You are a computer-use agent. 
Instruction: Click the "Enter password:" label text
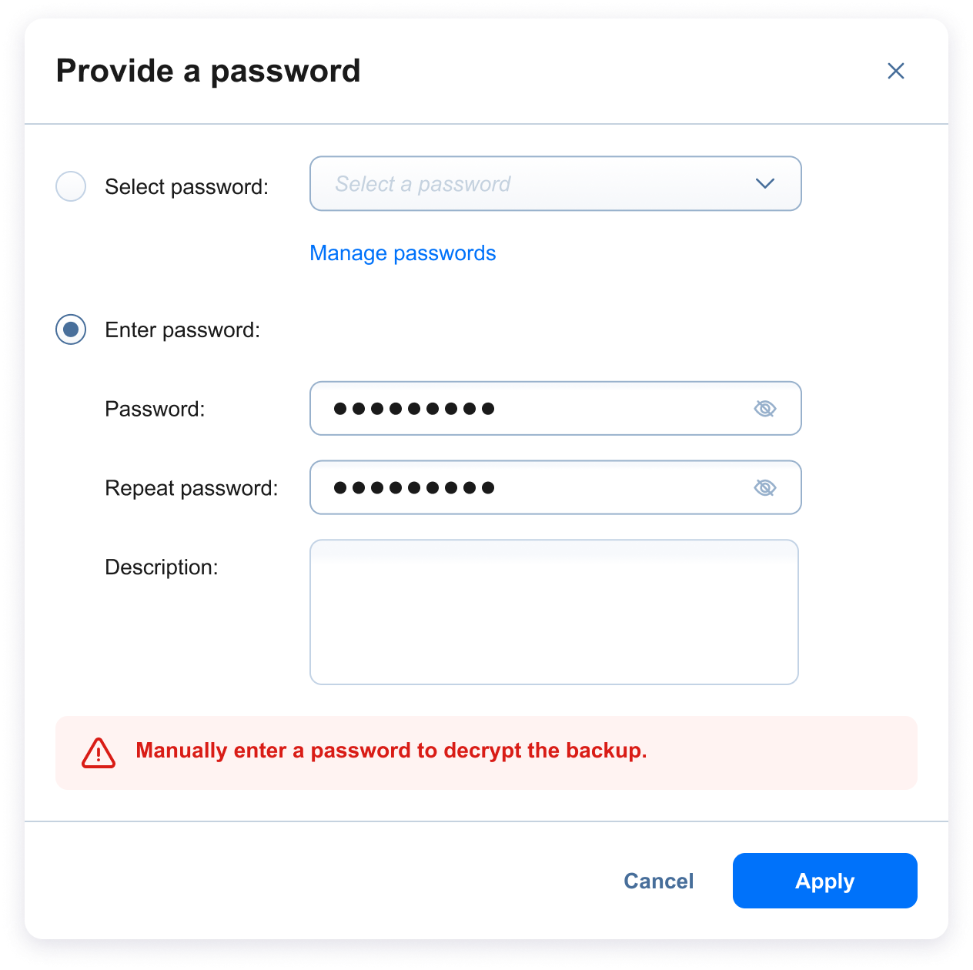pos(182,330)
